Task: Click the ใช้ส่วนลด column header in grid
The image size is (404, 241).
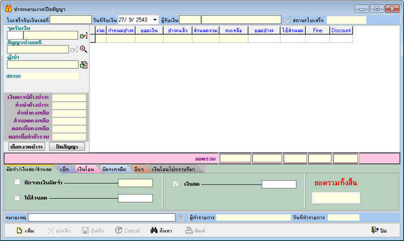Action: (x=293, y=30)
